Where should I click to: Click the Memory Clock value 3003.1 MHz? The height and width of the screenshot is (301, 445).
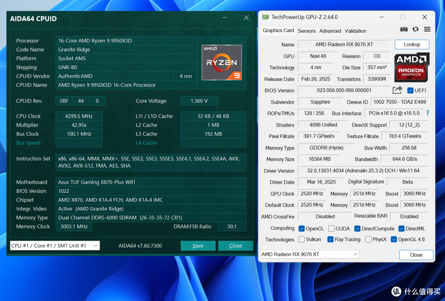point(74,226)
